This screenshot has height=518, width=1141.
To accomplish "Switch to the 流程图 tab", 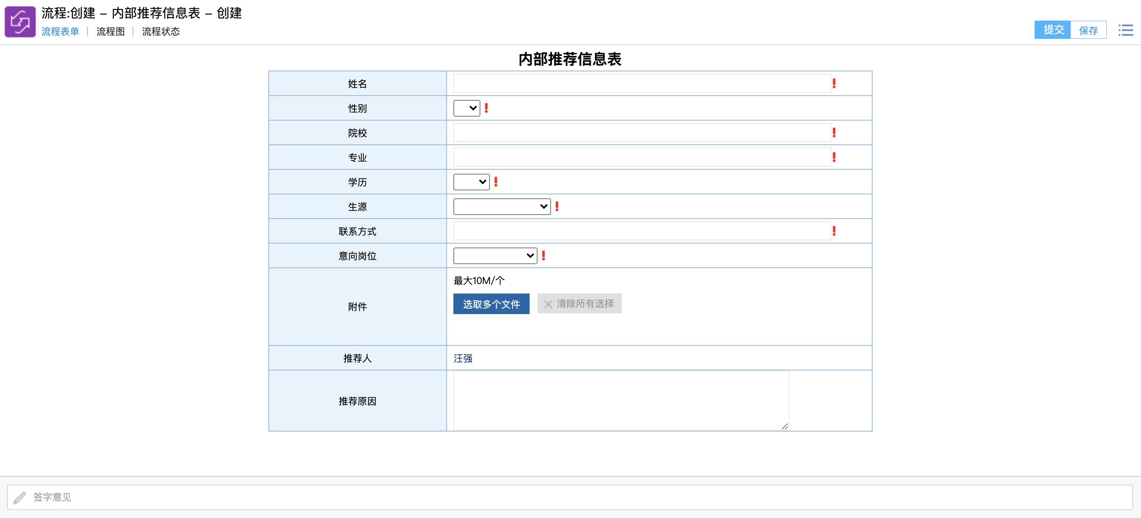I will [x=110, y=31].
